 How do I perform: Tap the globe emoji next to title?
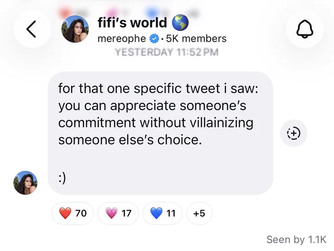point(180,23)
